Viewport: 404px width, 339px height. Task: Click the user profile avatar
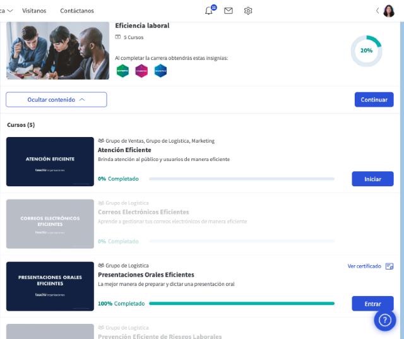[389, 11]
